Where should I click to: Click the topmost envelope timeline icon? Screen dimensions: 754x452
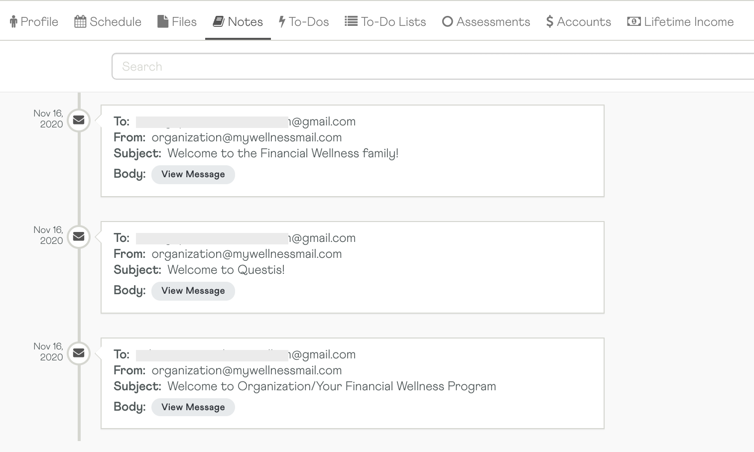tap(78, 120)
